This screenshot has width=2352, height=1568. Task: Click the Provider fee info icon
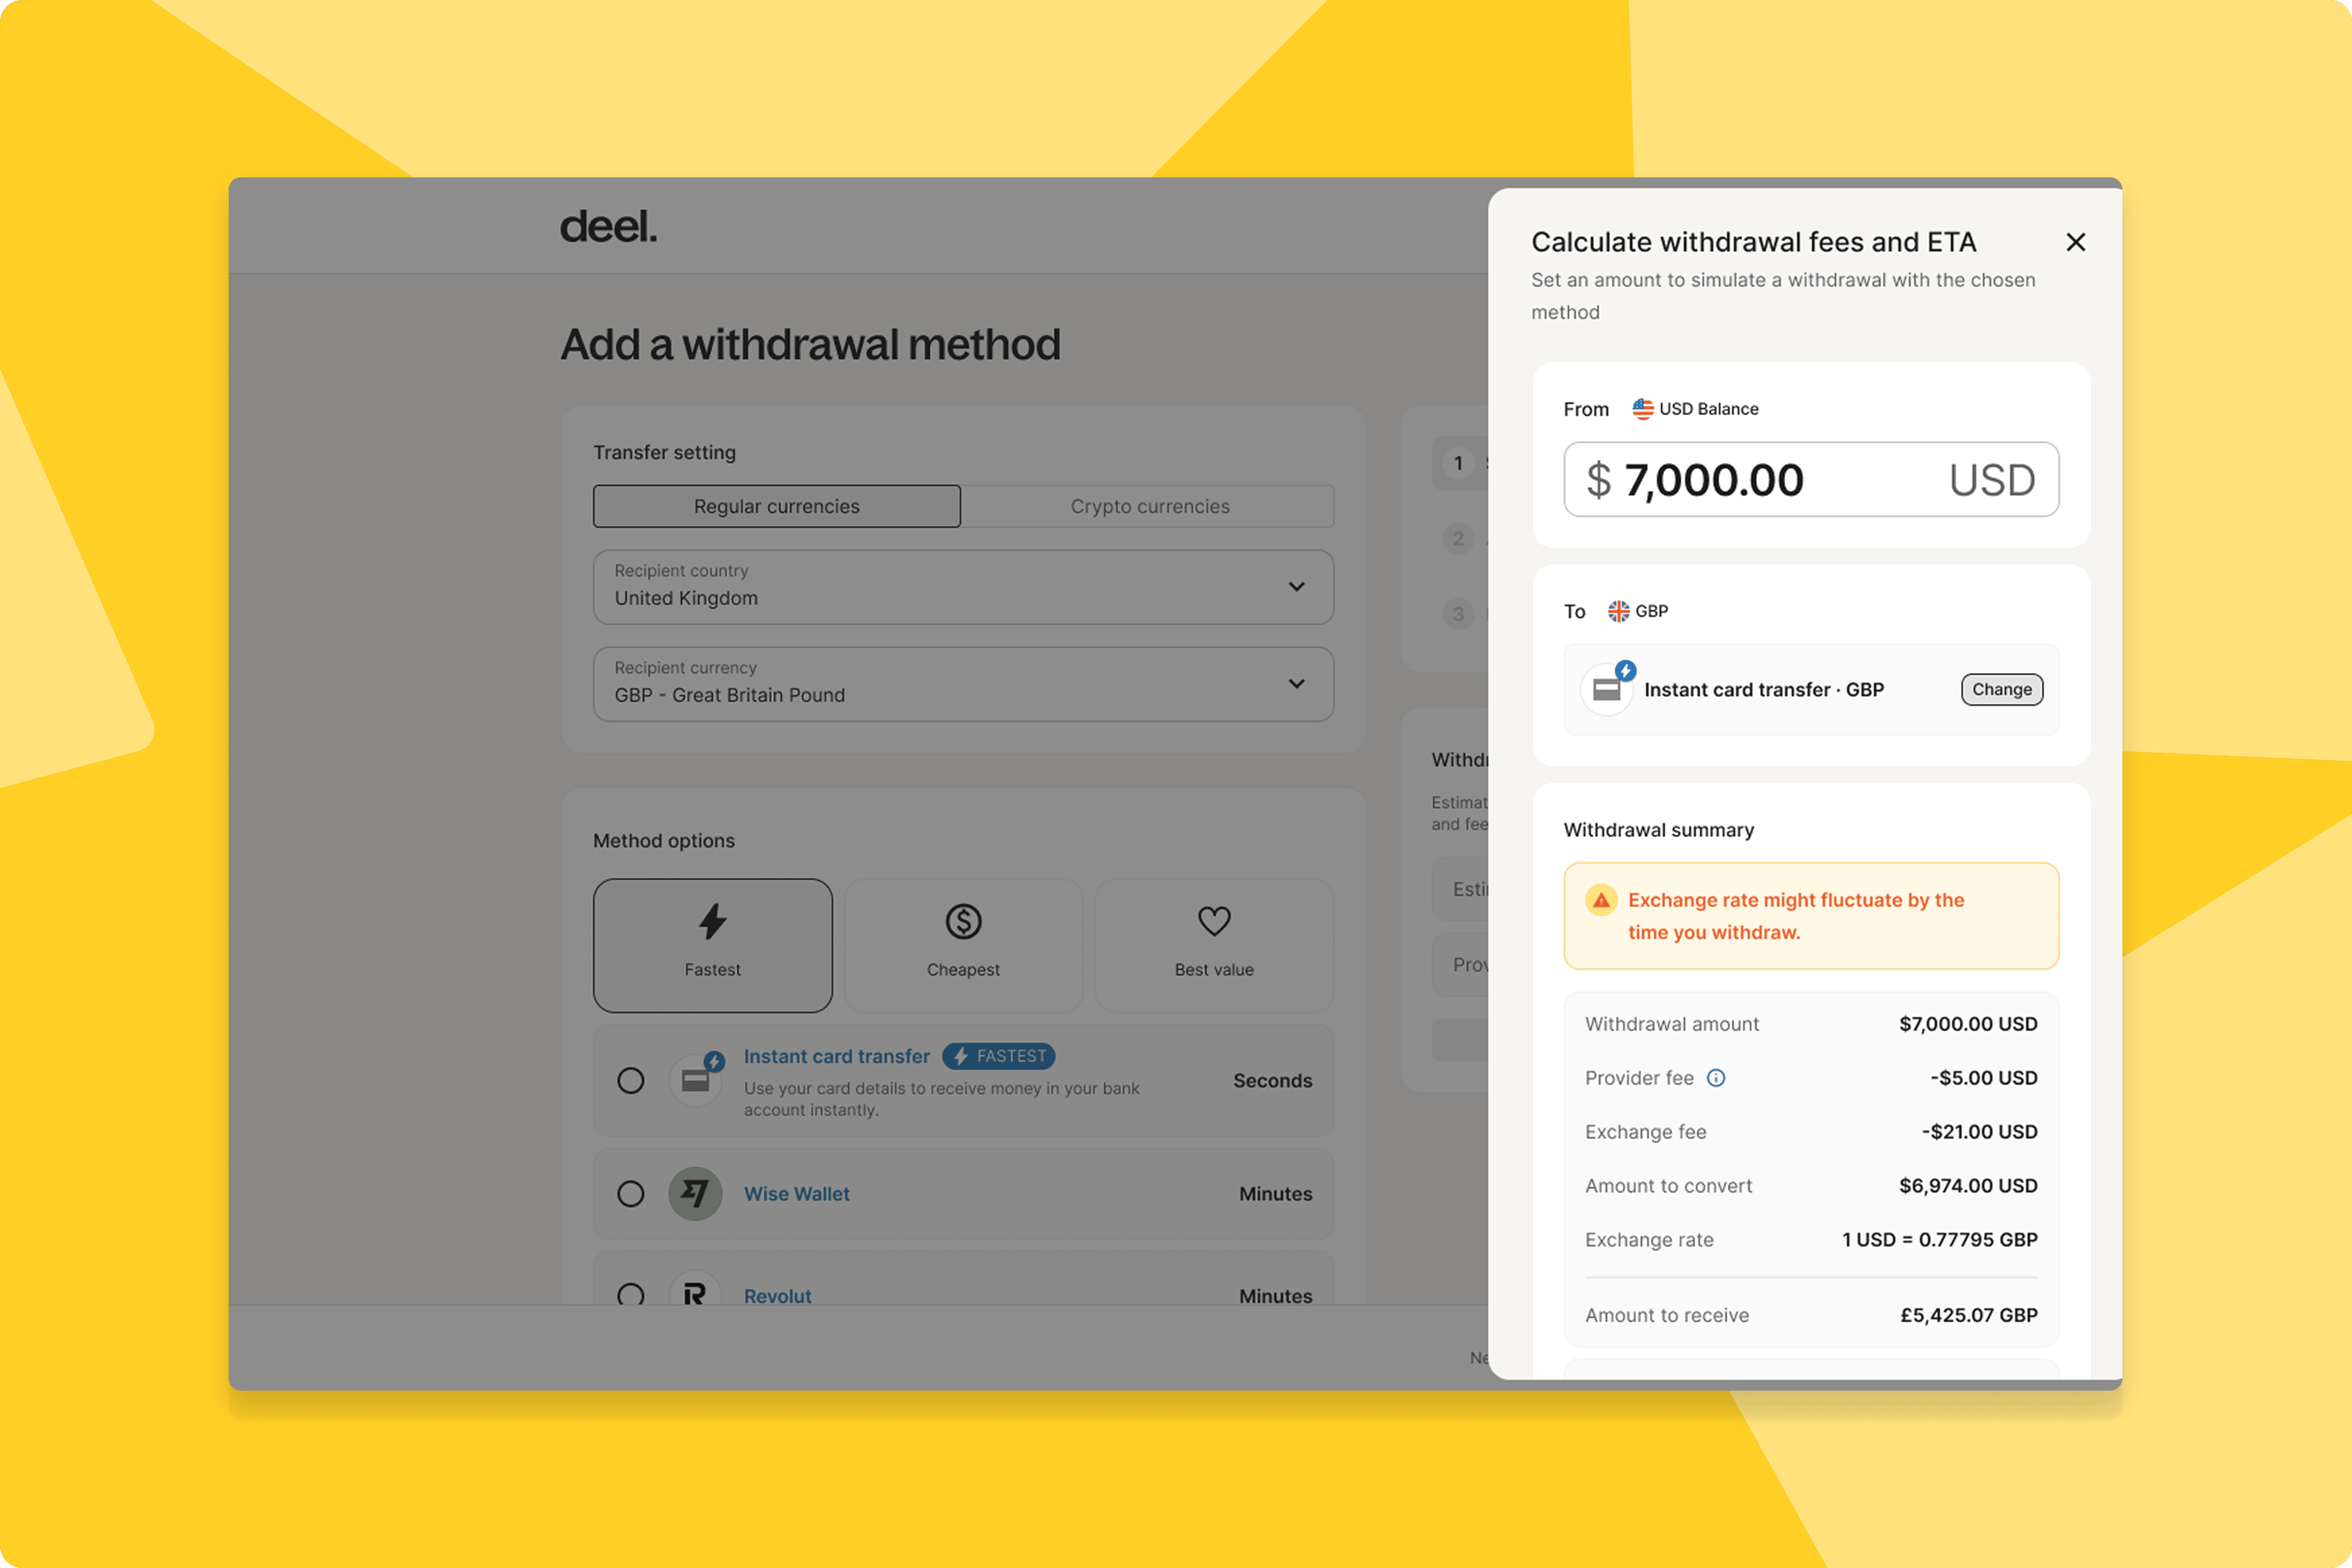click(x=1716, y=1078)
